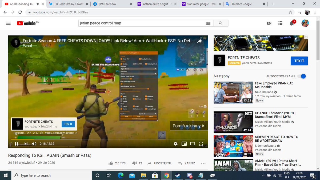Open a new browser tab
Viewport: 320px width, 180px height.
coord(273,4)
